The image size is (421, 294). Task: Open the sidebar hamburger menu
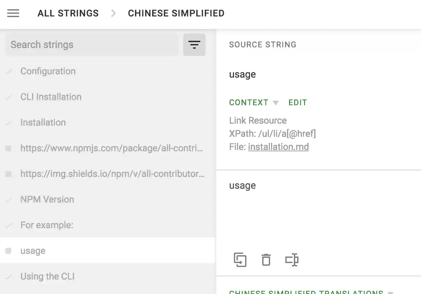13,13
